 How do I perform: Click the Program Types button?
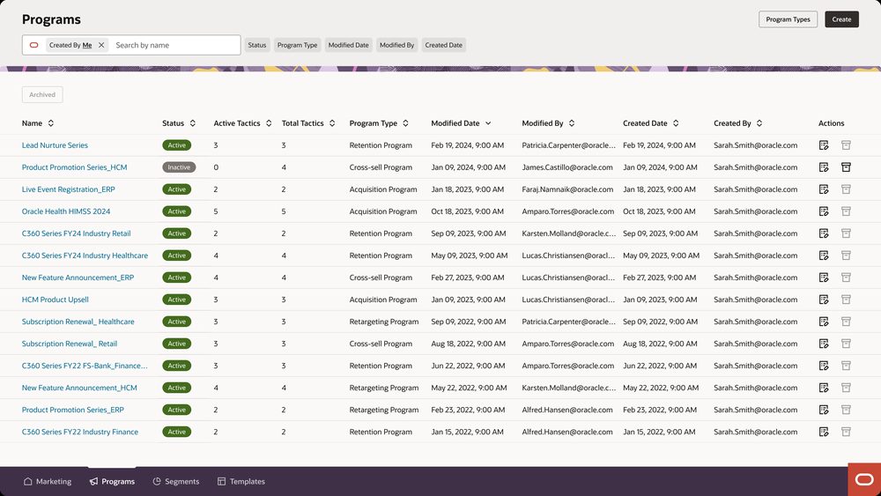(788, 19)
